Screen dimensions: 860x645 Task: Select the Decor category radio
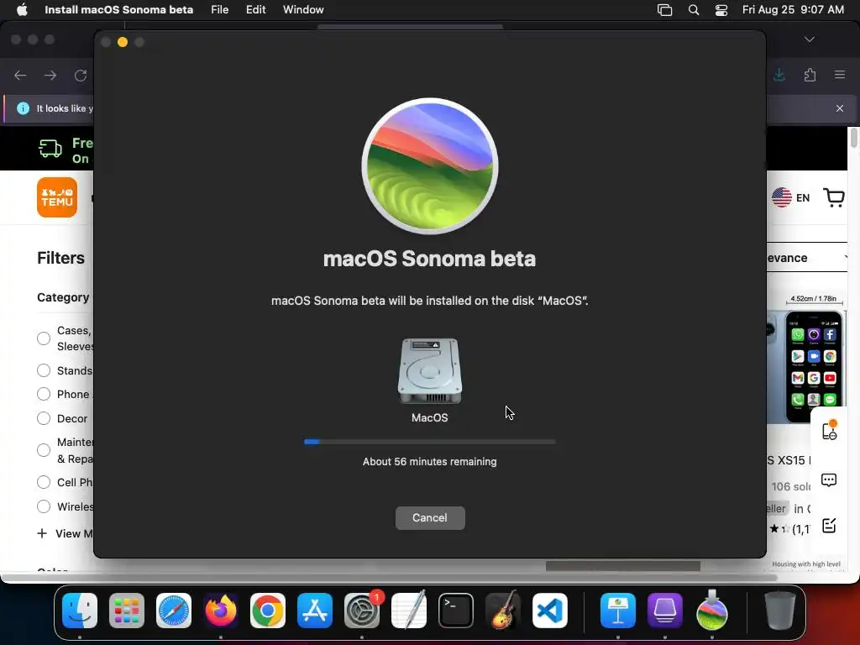(44, 418)
